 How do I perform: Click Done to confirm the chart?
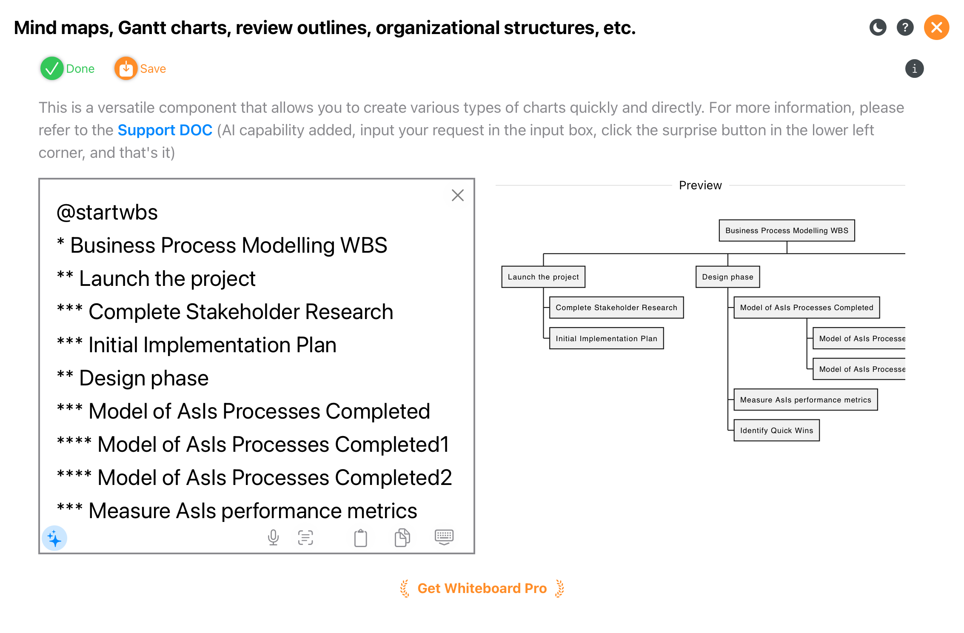(x=67, y=68)
